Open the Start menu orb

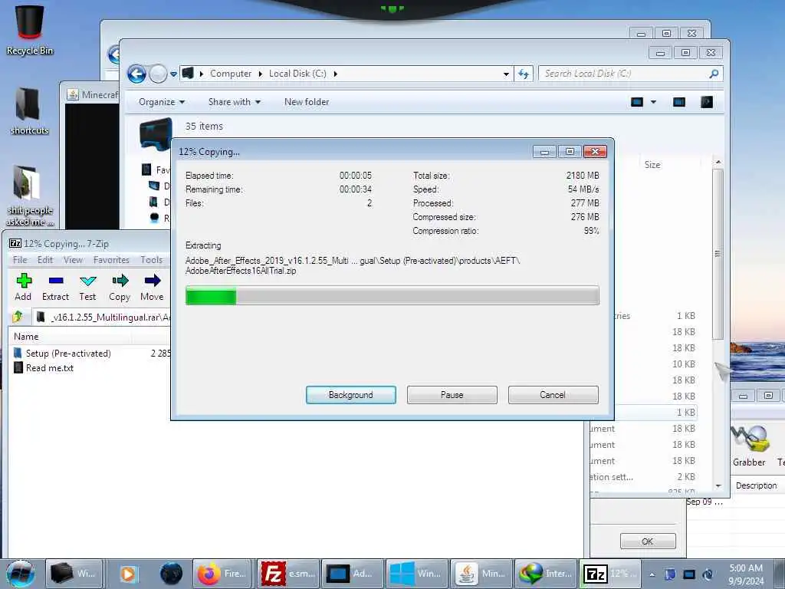[20, 574]
